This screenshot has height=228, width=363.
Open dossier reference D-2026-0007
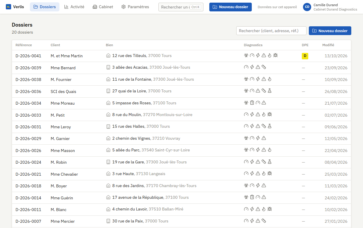click(28, 221)
